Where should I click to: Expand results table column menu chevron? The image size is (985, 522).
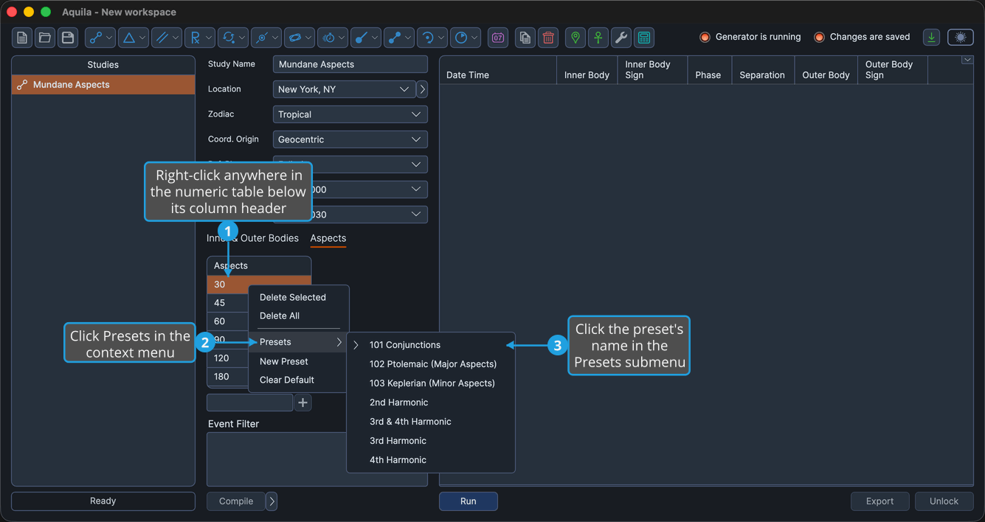pyautogui.click(x=967, y=60)
